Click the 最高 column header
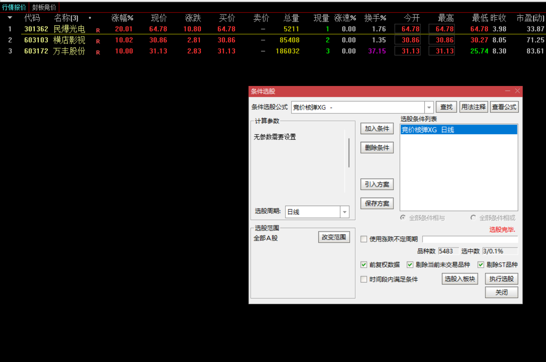This screenshot has width=546, height=362. click(446, 18)
